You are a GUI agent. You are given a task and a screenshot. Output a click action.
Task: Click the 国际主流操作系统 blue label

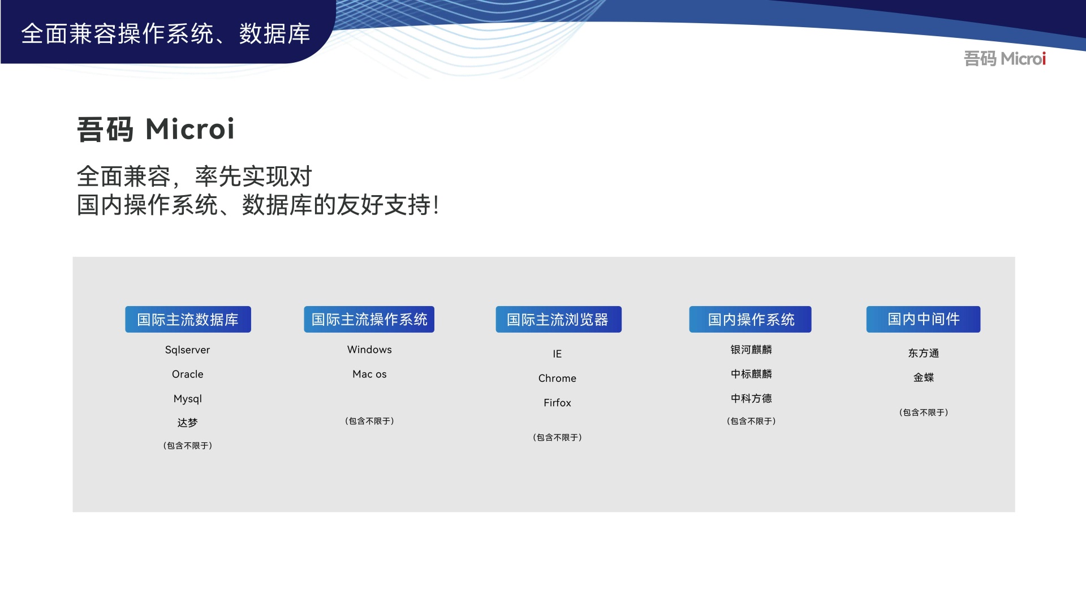(x=369, y=320)
